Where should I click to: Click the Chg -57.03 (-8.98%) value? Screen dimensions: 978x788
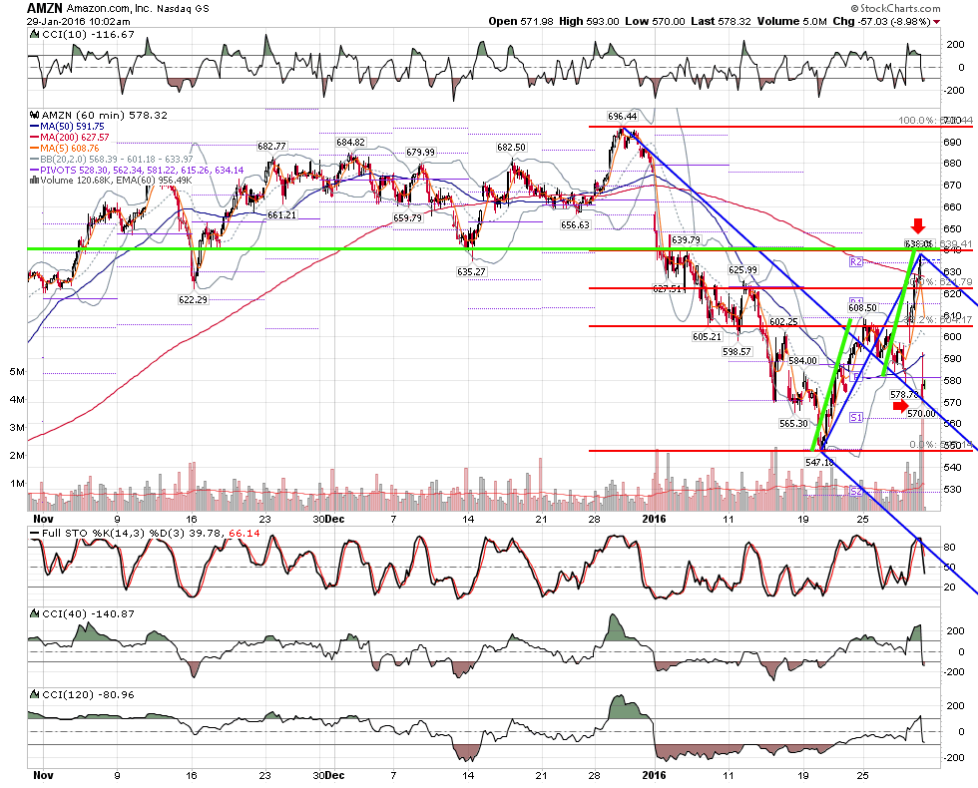point(881,21)
